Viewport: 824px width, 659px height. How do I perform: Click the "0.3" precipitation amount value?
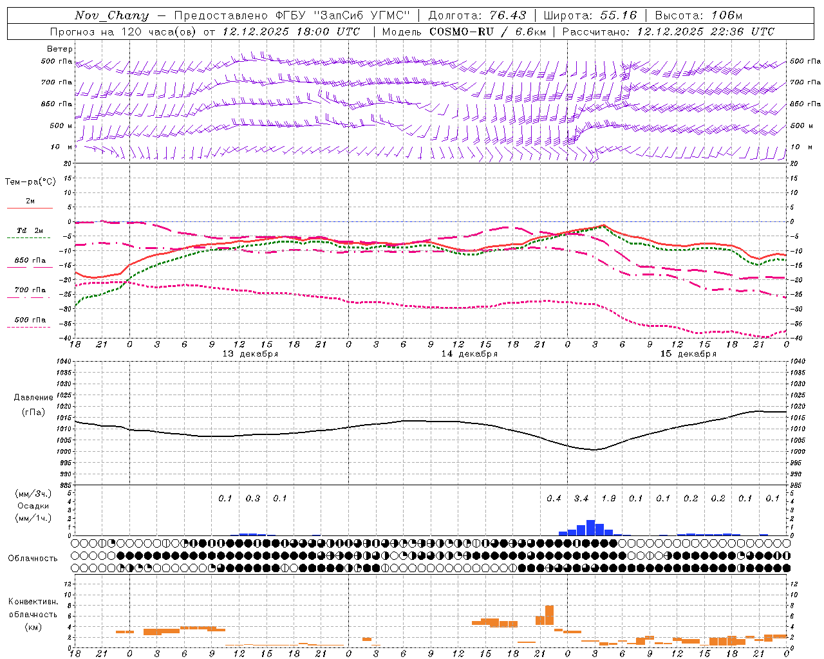click(253, 499)
